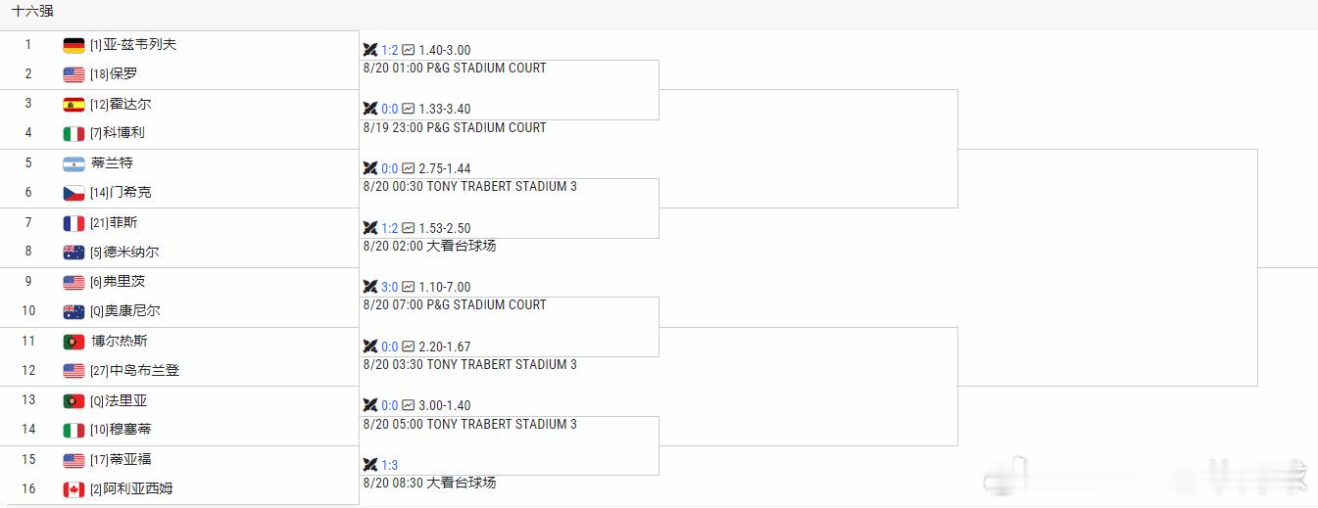This screenshot has width=1318, height=508.
Task: Open odds chart icon beside 1.40-3.00
Action: coord(408,50)
